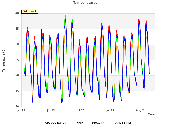This screenshot has height=128, width=171.
Task: Click the WP_met annotation label
Action: click(30, 11)
